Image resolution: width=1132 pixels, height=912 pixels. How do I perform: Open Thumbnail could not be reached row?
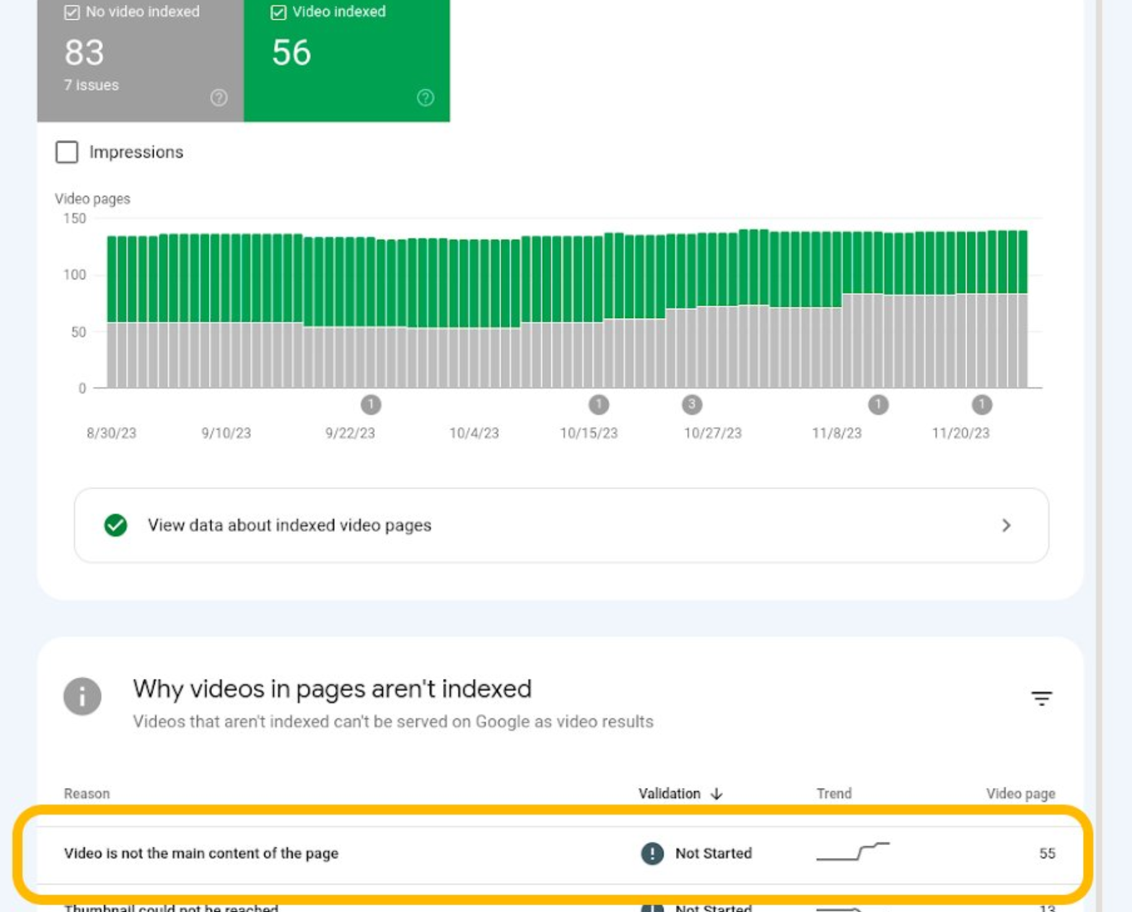pos(171,908)
